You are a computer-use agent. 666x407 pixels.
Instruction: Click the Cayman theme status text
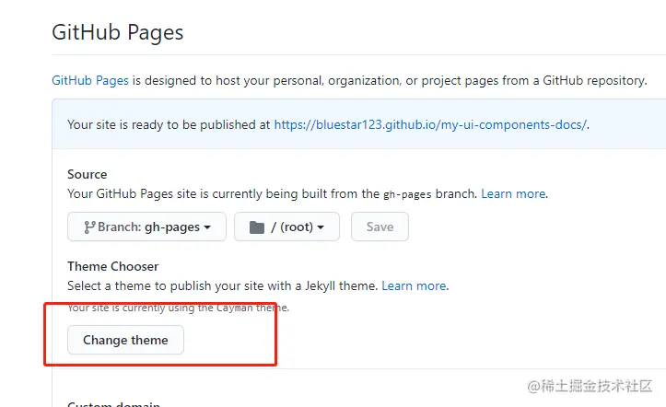pos(179,308)
